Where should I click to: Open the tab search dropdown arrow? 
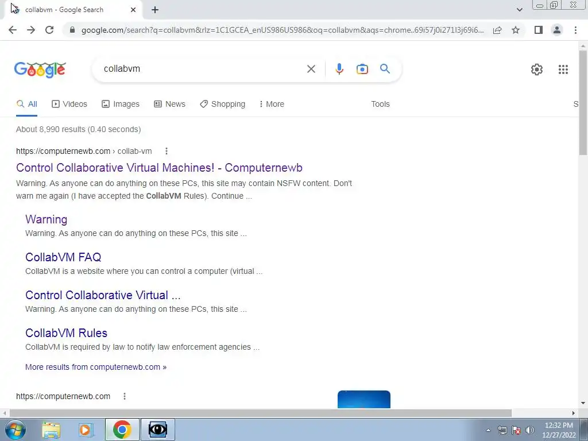[519, 10]
